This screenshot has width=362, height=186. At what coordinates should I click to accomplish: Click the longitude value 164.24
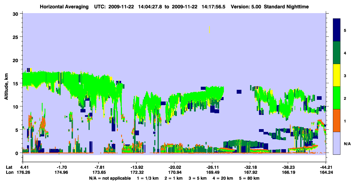tap(326, 172)
